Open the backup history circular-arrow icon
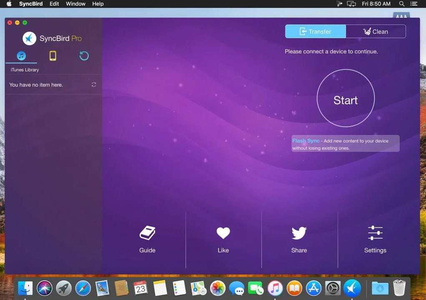Viewport: 426px width, 300px height. [84, 55]
